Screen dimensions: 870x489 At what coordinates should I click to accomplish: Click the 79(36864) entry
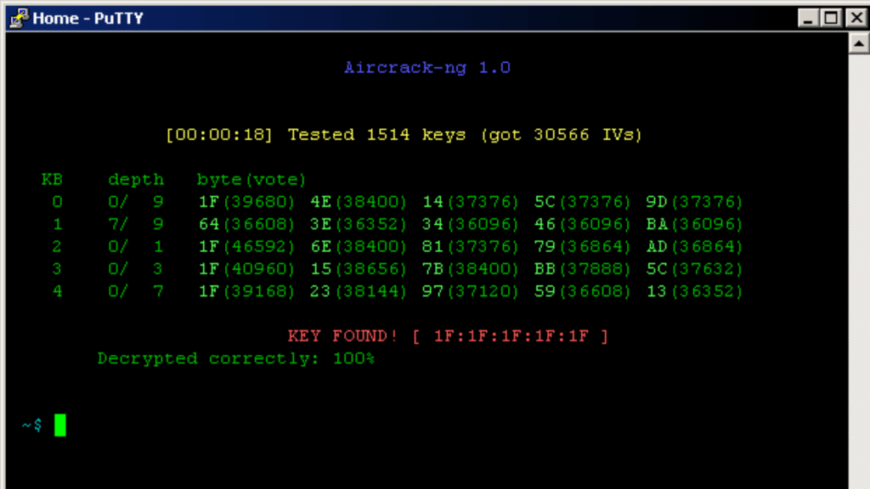(582, 246)
